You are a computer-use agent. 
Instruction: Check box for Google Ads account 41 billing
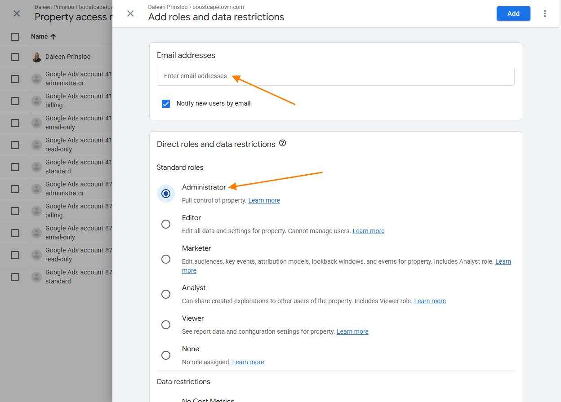click(15, 101)
